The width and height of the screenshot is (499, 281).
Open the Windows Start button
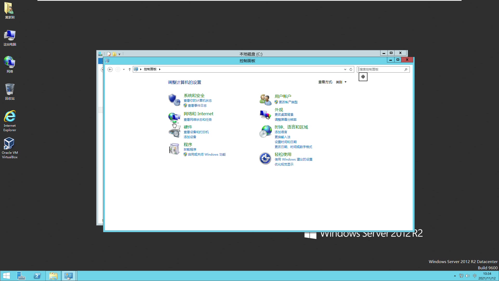pos(6,276)
